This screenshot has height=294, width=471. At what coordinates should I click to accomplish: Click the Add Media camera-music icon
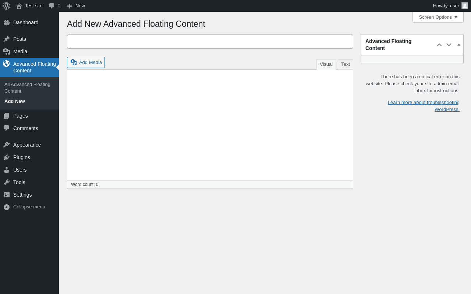click(x=74, y=62)
